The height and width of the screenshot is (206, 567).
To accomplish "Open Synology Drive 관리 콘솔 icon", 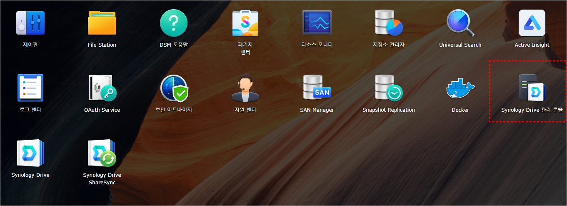I will click(x=532, y=88).
